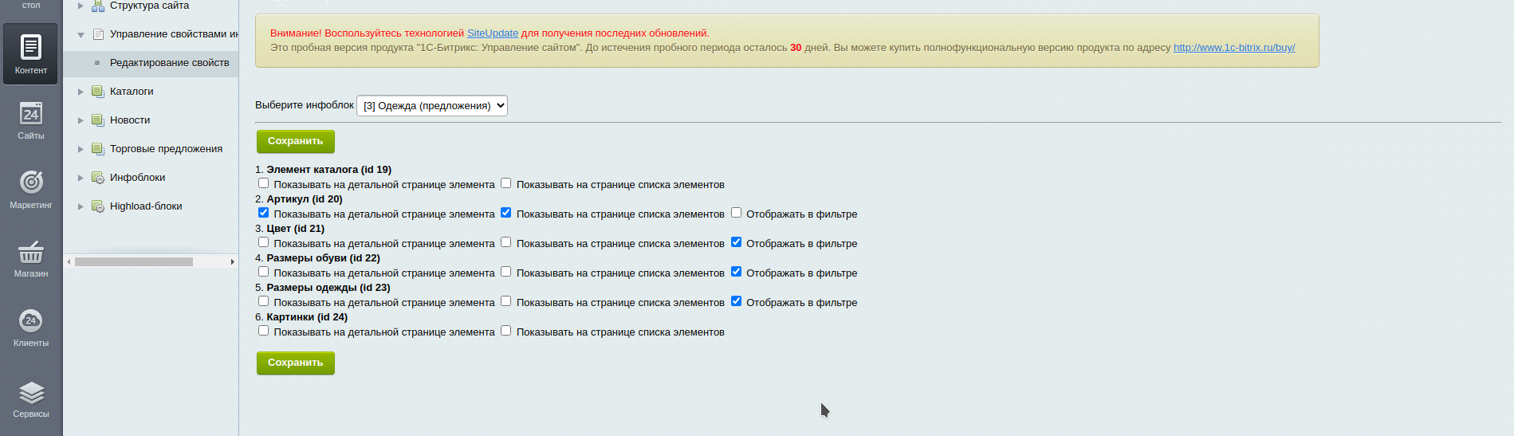Expand the Структура сайта tree node
Viewport: 1514px width, 436px height.
(x=81, y=6)
